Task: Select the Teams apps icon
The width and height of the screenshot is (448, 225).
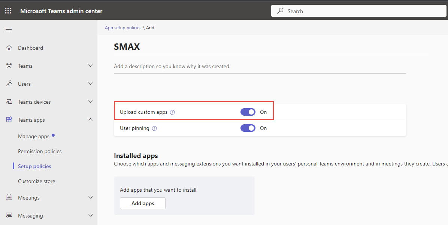Action: [x=8, y=119]
